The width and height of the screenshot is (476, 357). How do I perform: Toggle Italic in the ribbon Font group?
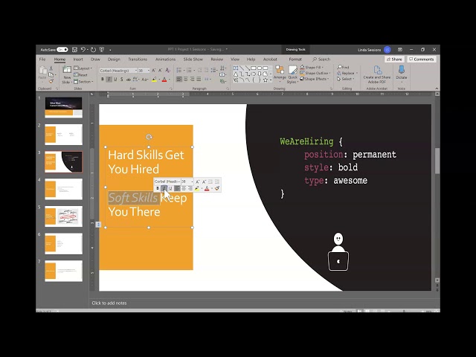pyautogui.click(x=109, y=80)
